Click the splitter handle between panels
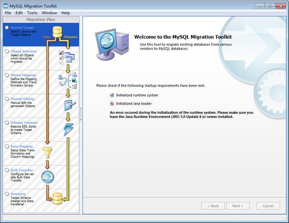The height and width of the screenshot is (223, 289). (x=81, y=114)
